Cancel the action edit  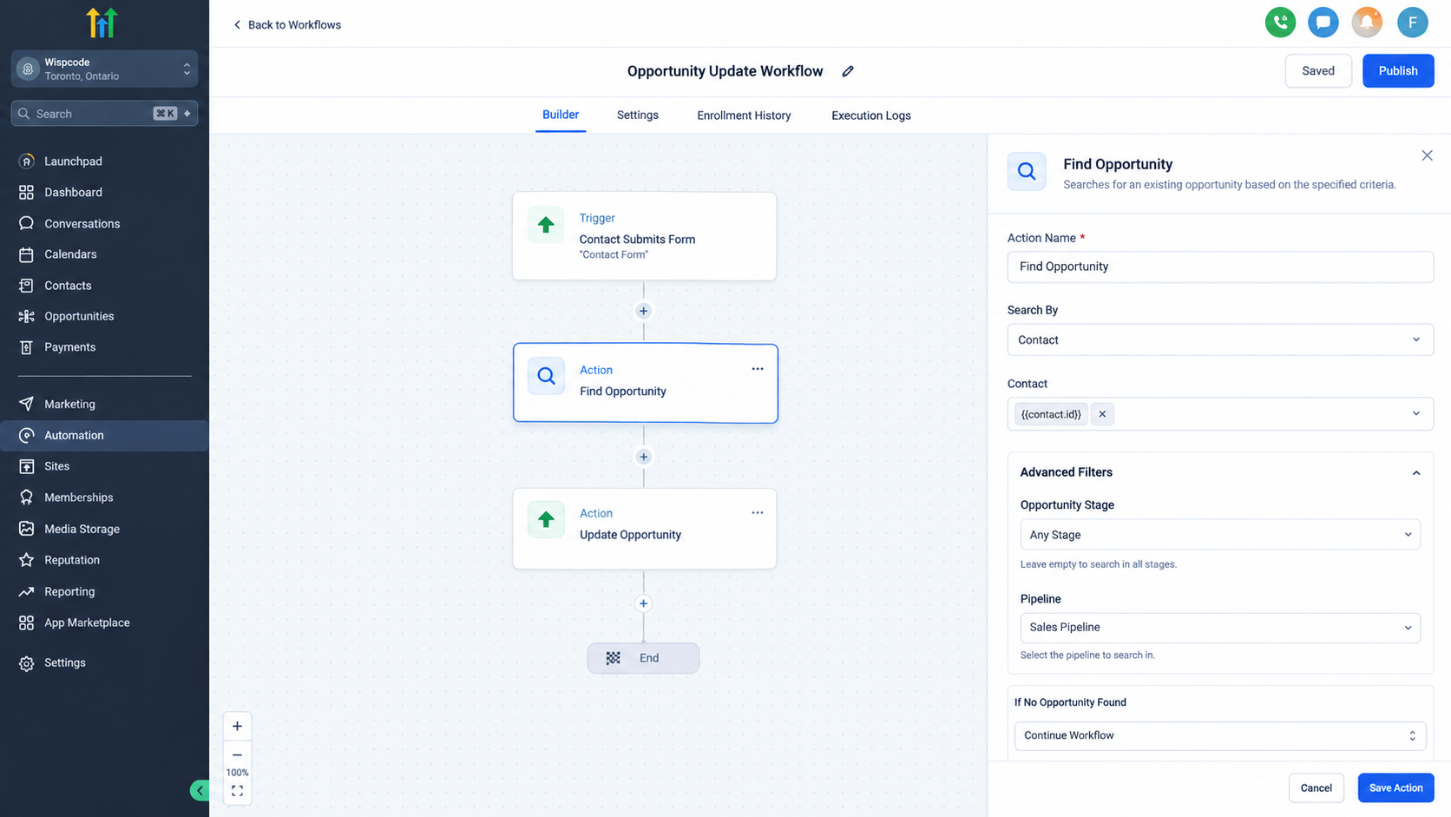click(1316, 787)
